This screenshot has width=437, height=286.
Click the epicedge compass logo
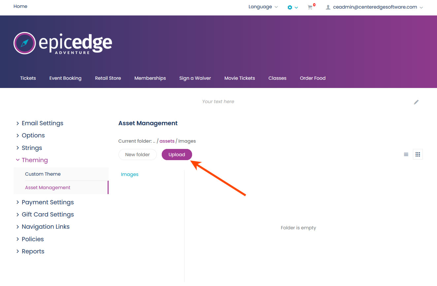24,43
